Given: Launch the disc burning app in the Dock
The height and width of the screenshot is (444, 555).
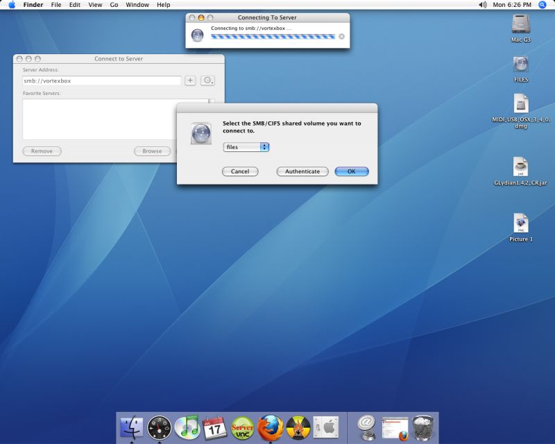Looking at the screenshot, I should click(x=298, y=428).
